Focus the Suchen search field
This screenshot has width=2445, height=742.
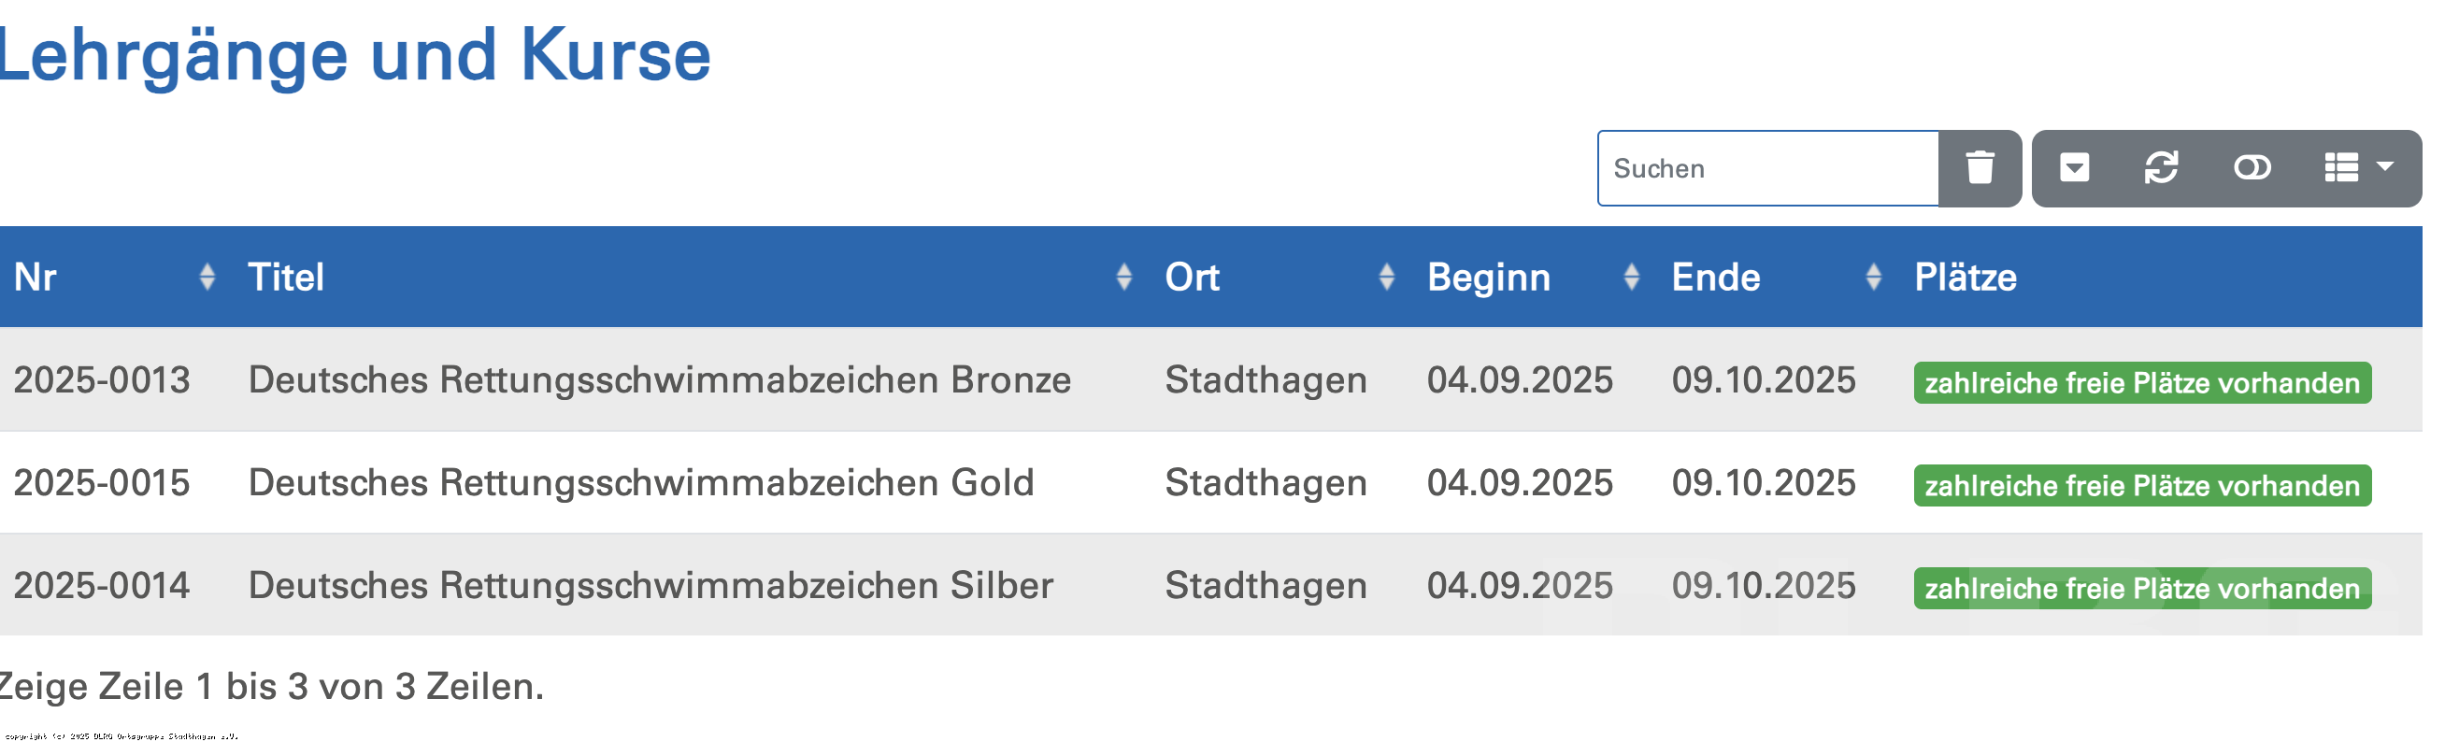[1768, 168]
